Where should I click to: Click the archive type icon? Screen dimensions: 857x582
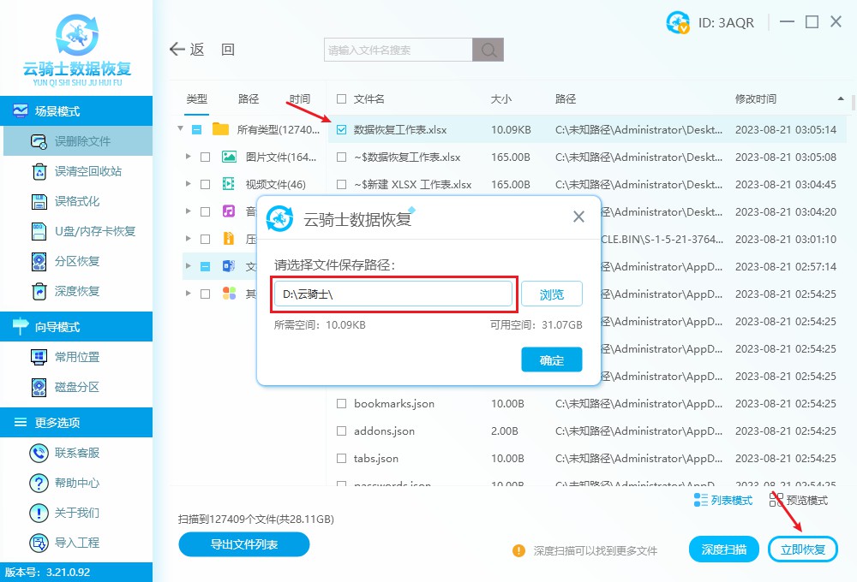tap(229, 239)
